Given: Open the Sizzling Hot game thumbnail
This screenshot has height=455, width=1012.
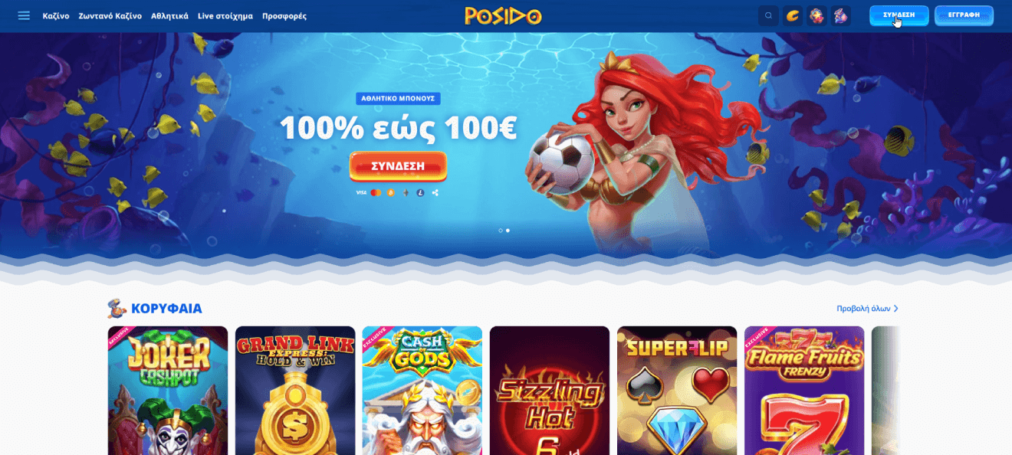Looking at the screenshot, I should [550, 391].
